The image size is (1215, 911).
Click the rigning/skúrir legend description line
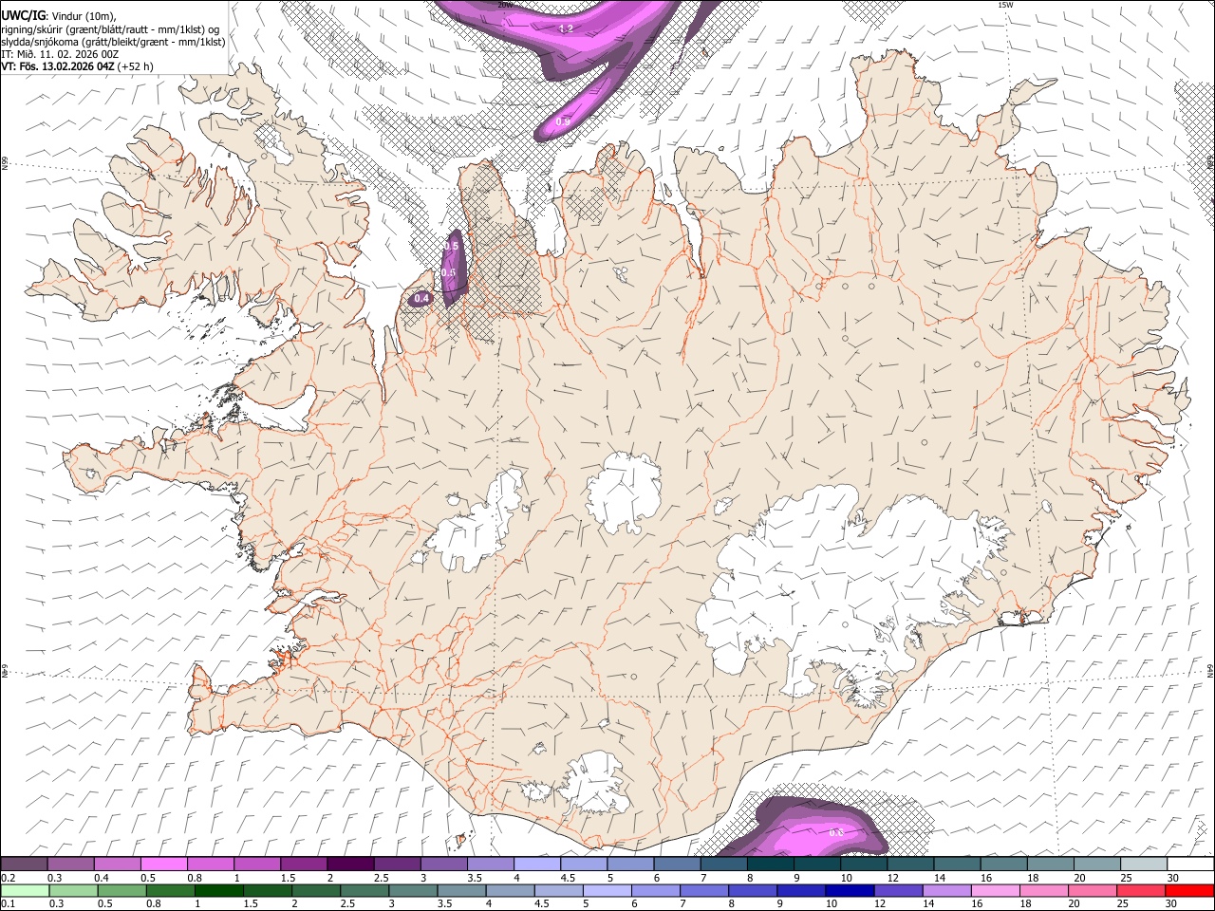110,29
